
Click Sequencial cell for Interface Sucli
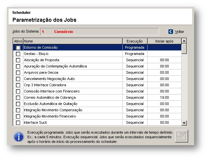click(x=135, y=122)
